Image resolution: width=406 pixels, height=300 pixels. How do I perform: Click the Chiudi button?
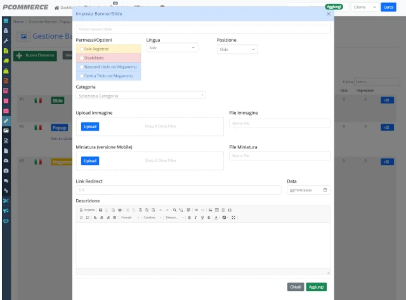(296, 287)
